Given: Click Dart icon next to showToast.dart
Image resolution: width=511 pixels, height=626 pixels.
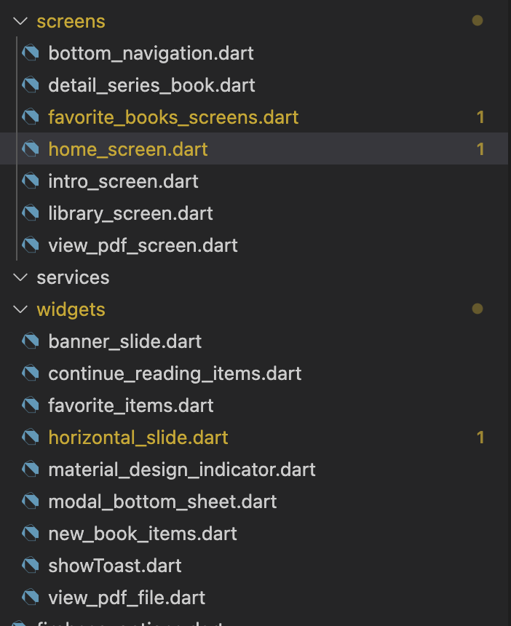Looking at the screenshot, I should pos(30,566).
